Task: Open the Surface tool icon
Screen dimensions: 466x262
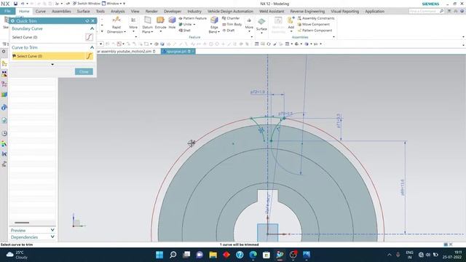Action: click(261, 21)
